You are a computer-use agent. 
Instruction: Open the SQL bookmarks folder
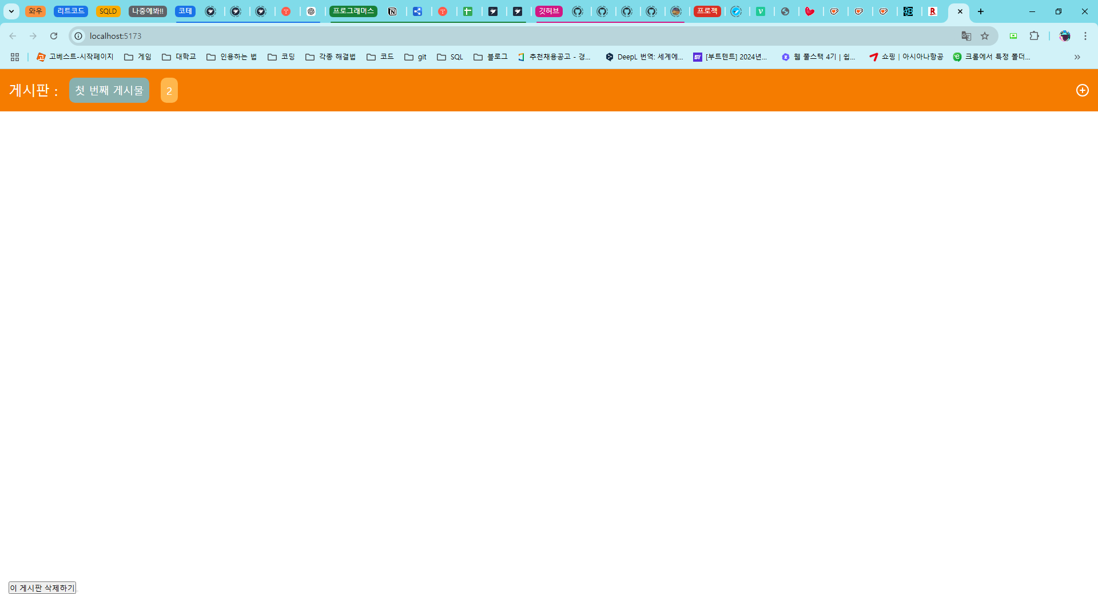(450, 57)
